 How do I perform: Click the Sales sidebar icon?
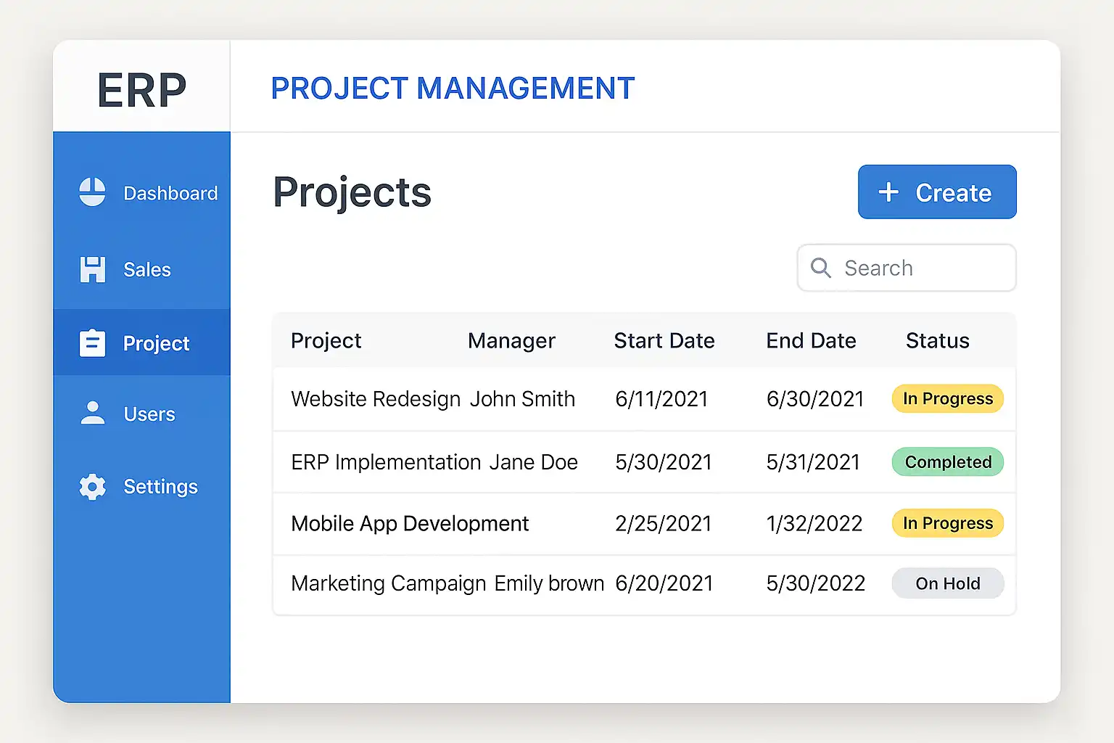tap(92, 269)
